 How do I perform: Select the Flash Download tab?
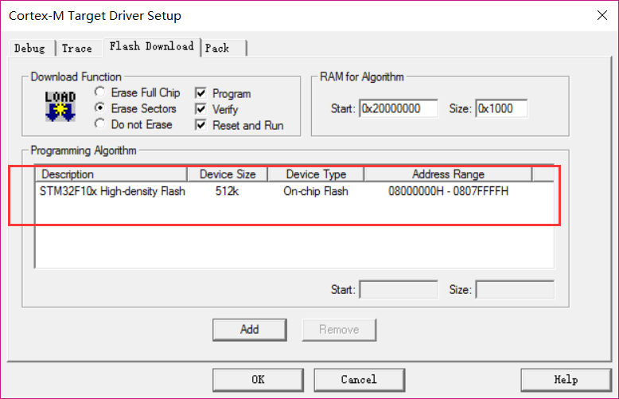point(152,47)
